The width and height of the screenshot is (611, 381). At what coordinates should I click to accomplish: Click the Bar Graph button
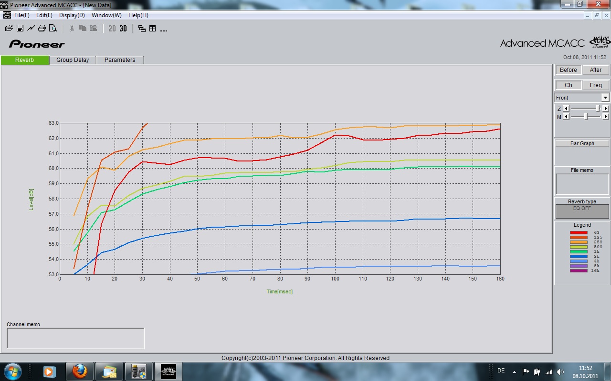(x=582, y=143)
